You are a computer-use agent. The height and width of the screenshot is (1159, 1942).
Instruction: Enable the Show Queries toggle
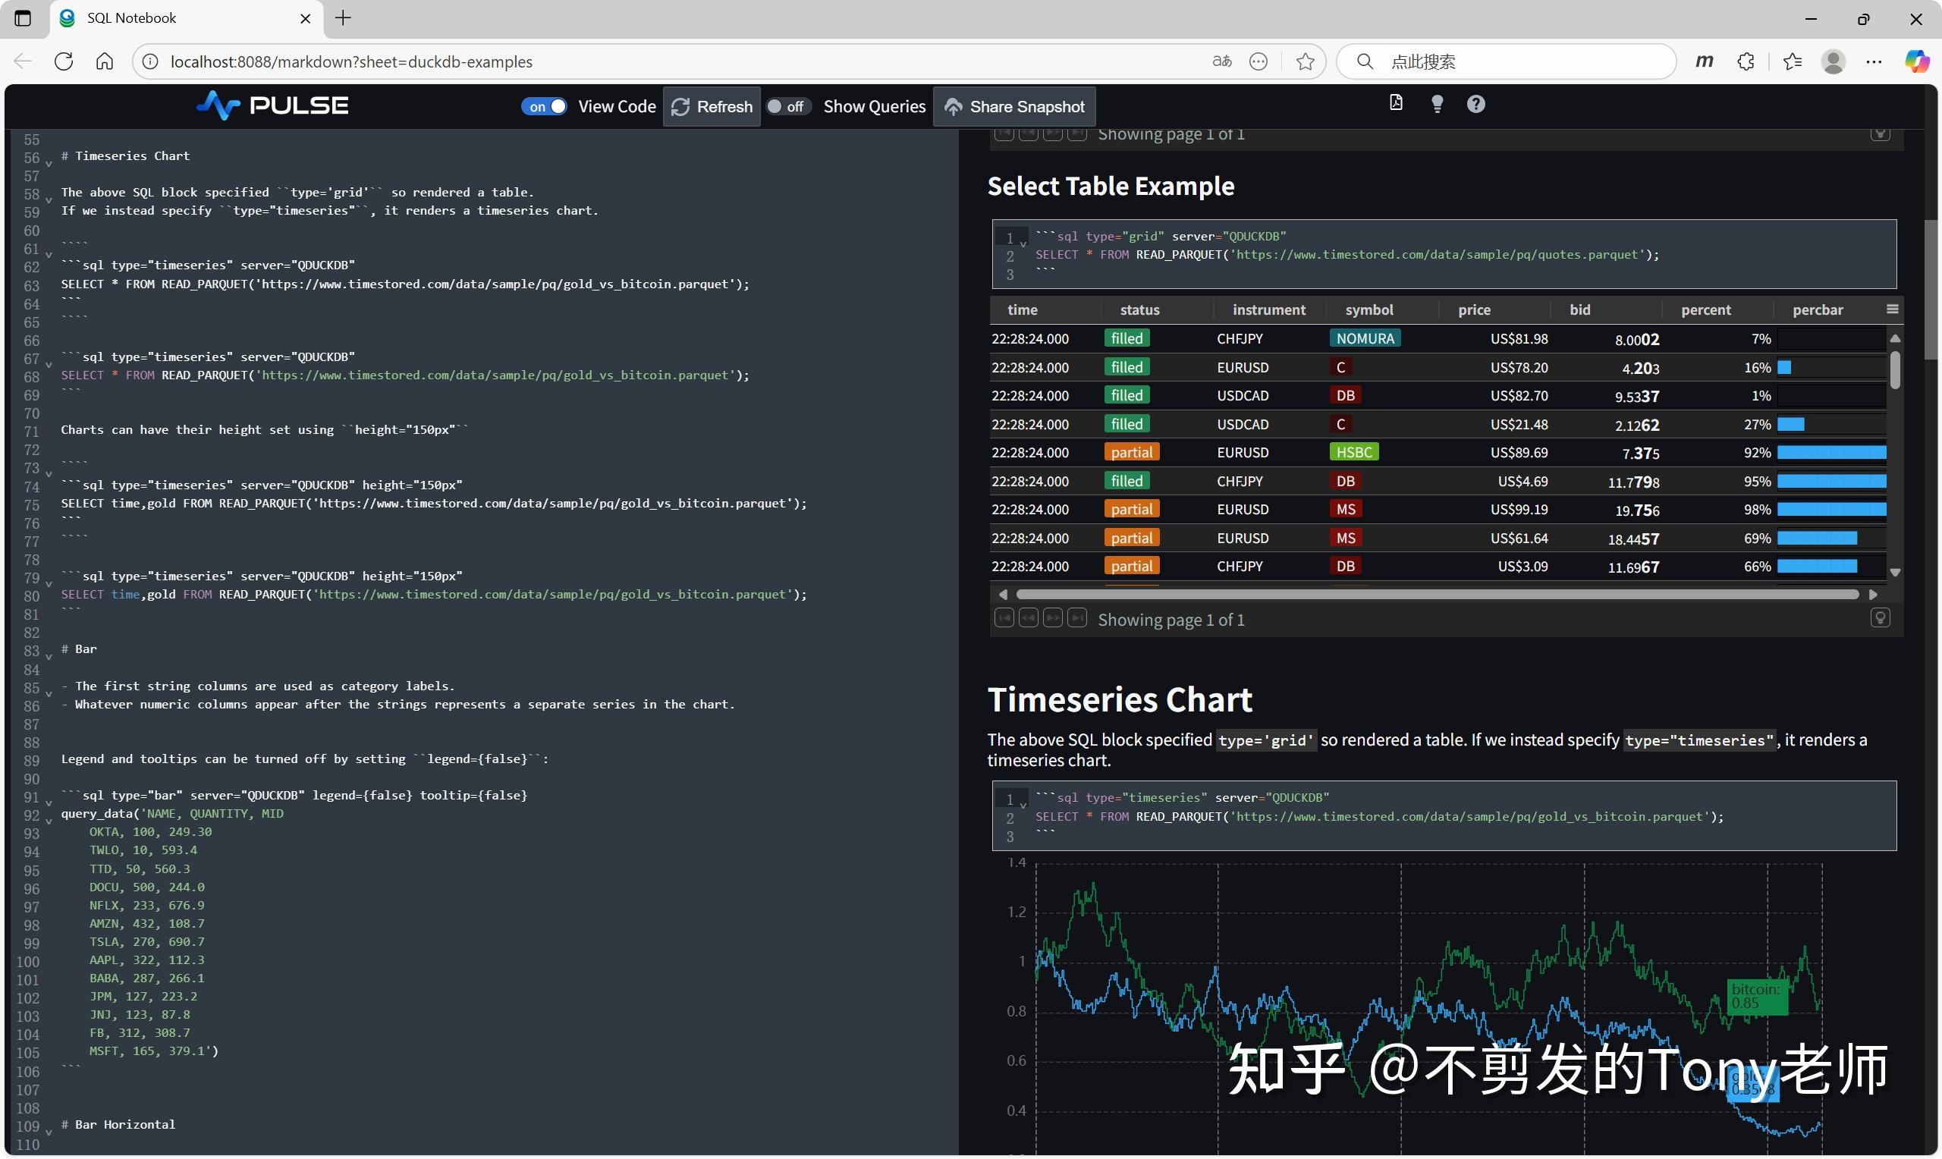tap(789, 106)
